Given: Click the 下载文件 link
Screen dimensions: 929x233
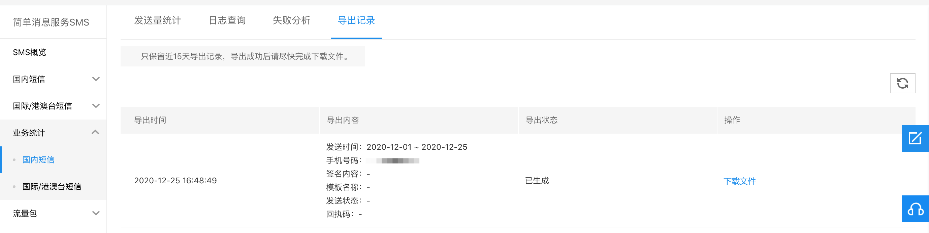Looking at the screenshot, I should 739,181.
